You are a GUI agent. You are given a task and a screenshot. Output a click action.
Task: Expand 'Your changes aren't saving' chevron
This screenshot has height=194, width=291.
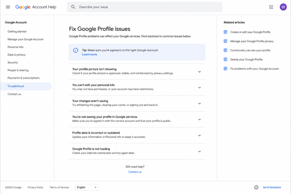199,103
